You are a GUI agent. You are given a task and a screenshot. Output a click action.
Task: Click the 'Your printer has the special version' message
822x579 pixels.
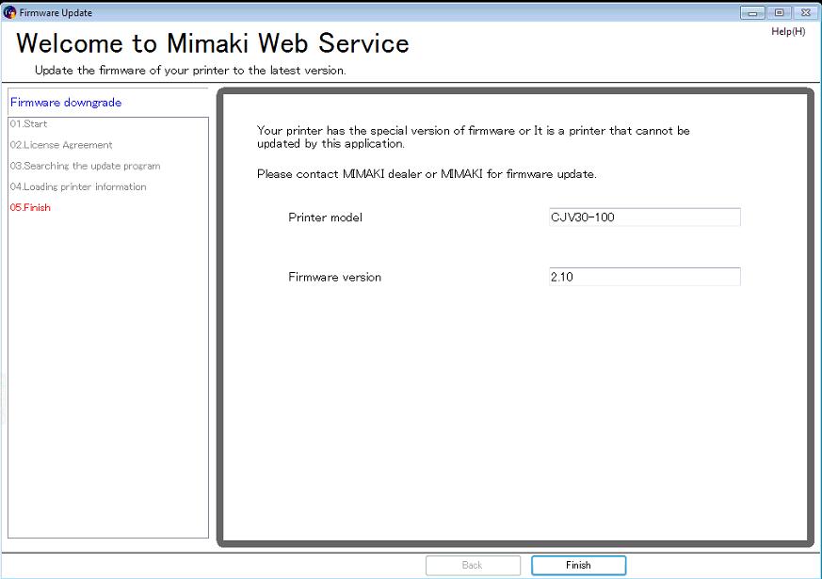point(474,137)
